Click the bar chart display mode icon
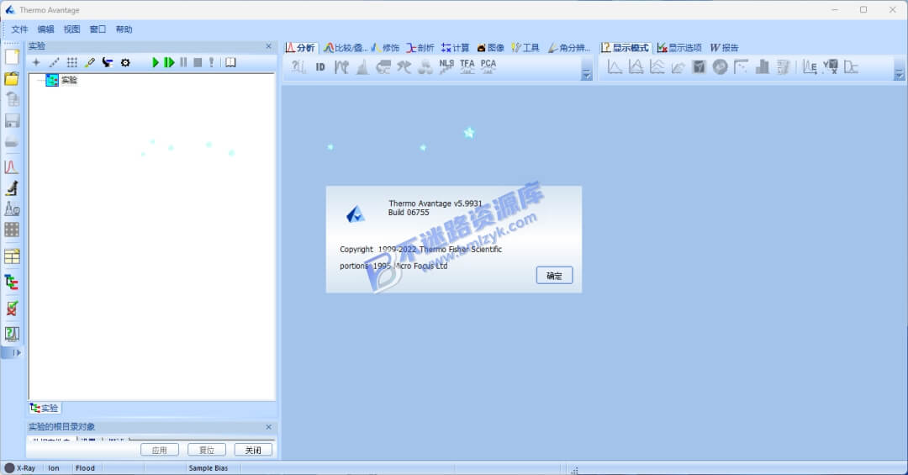Viewport: 908px width, 475px height. click(763, 67)
